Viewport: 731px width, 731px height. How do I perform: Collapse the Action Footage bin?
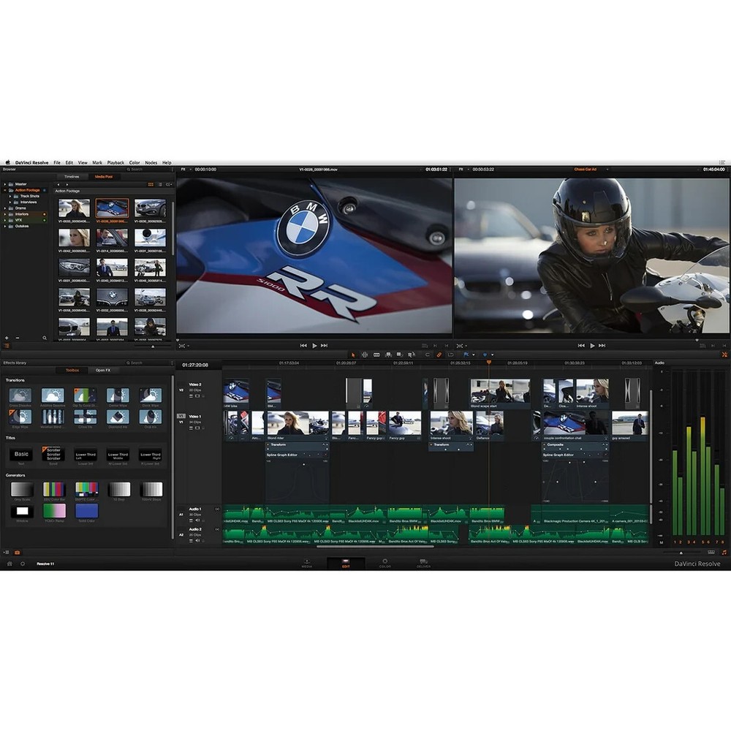coord(4,191)
